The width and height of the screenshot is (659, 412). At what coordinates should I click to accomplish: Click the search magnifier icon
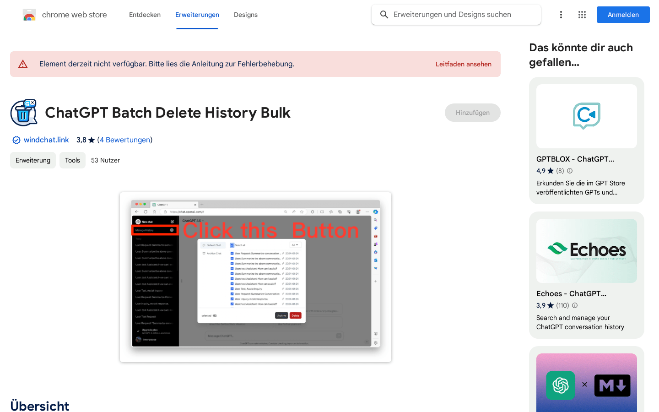point(384,15)
